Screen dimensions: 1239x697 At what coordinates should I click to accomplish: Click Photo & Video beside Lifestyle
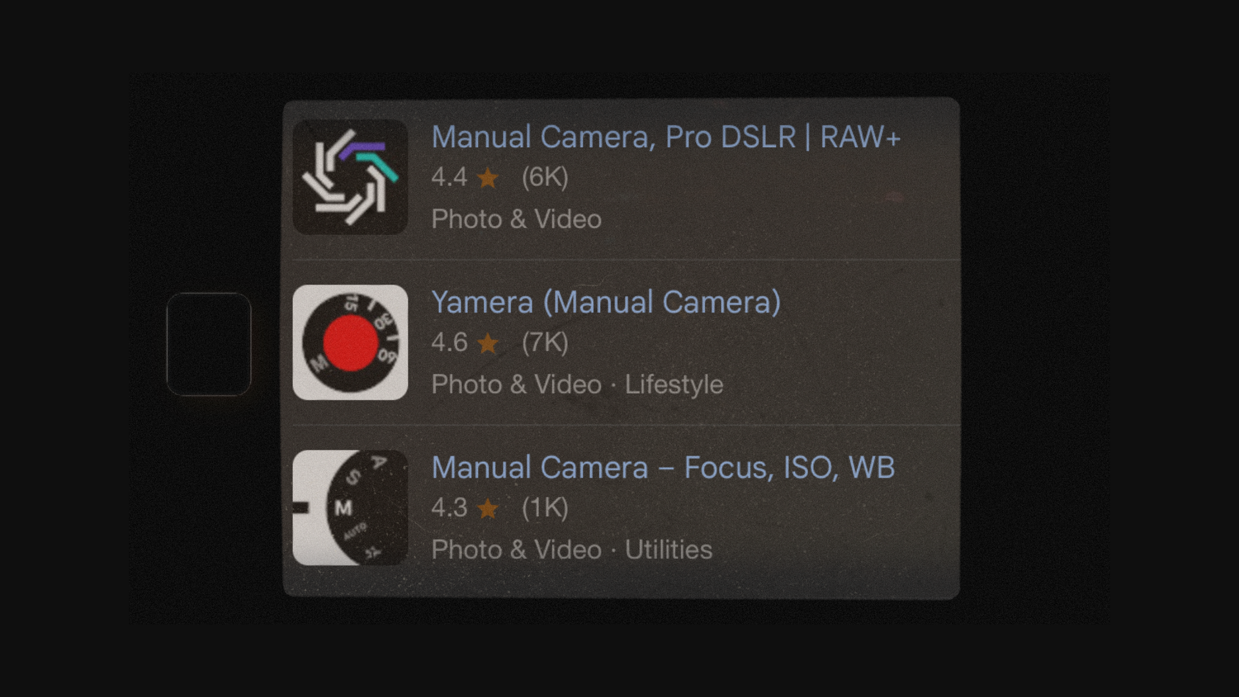click(516, 385)
